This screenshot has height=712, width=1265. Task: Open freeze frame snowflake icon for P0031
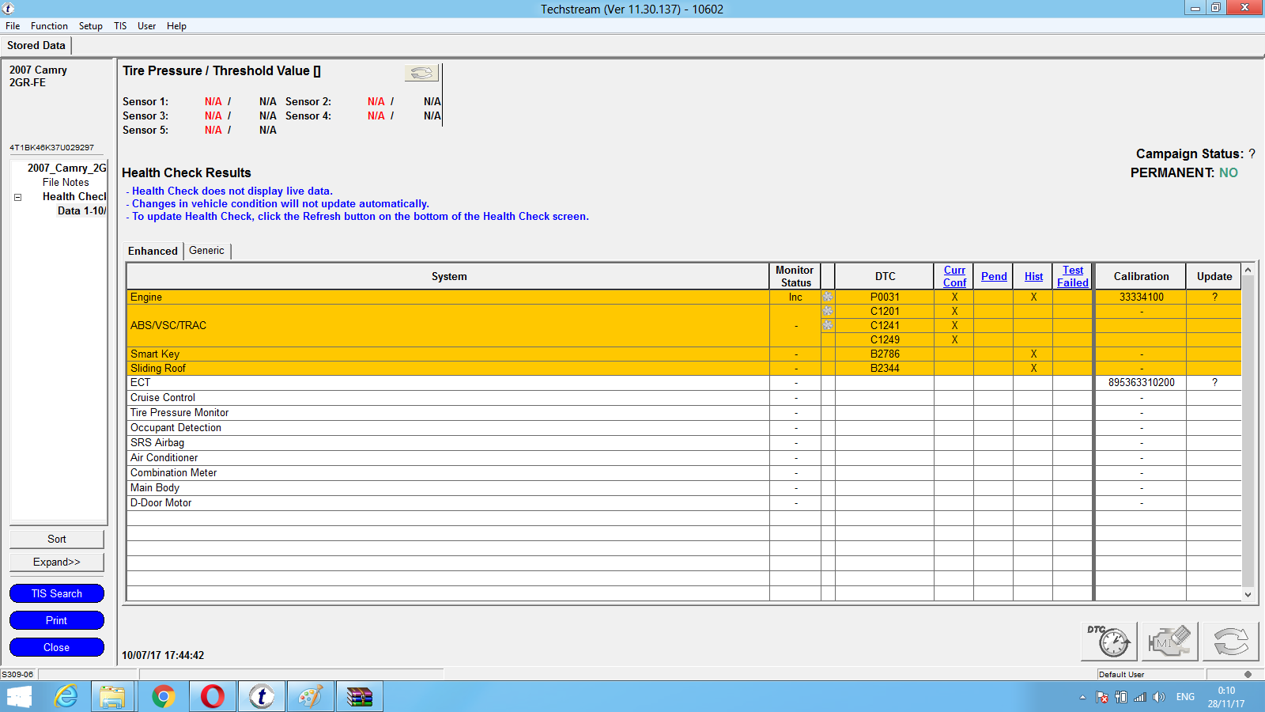pyautogui.click(x=828, y=297)
